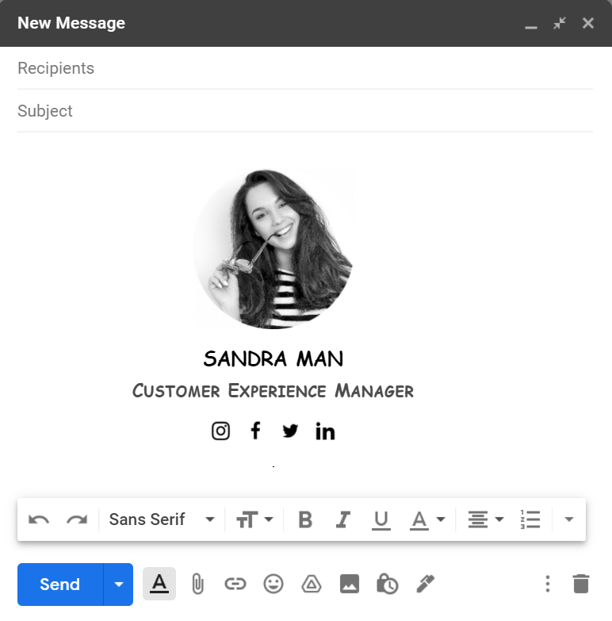Open more send options arrow
This screenshot has width=612, height=621.
pyautogui.click(x=119, y=585)
